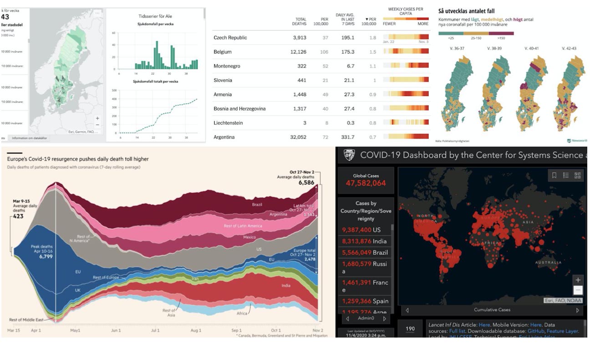Click the Czech Republic table row
This screenshot has height=343, width=590.
[321, 37]
